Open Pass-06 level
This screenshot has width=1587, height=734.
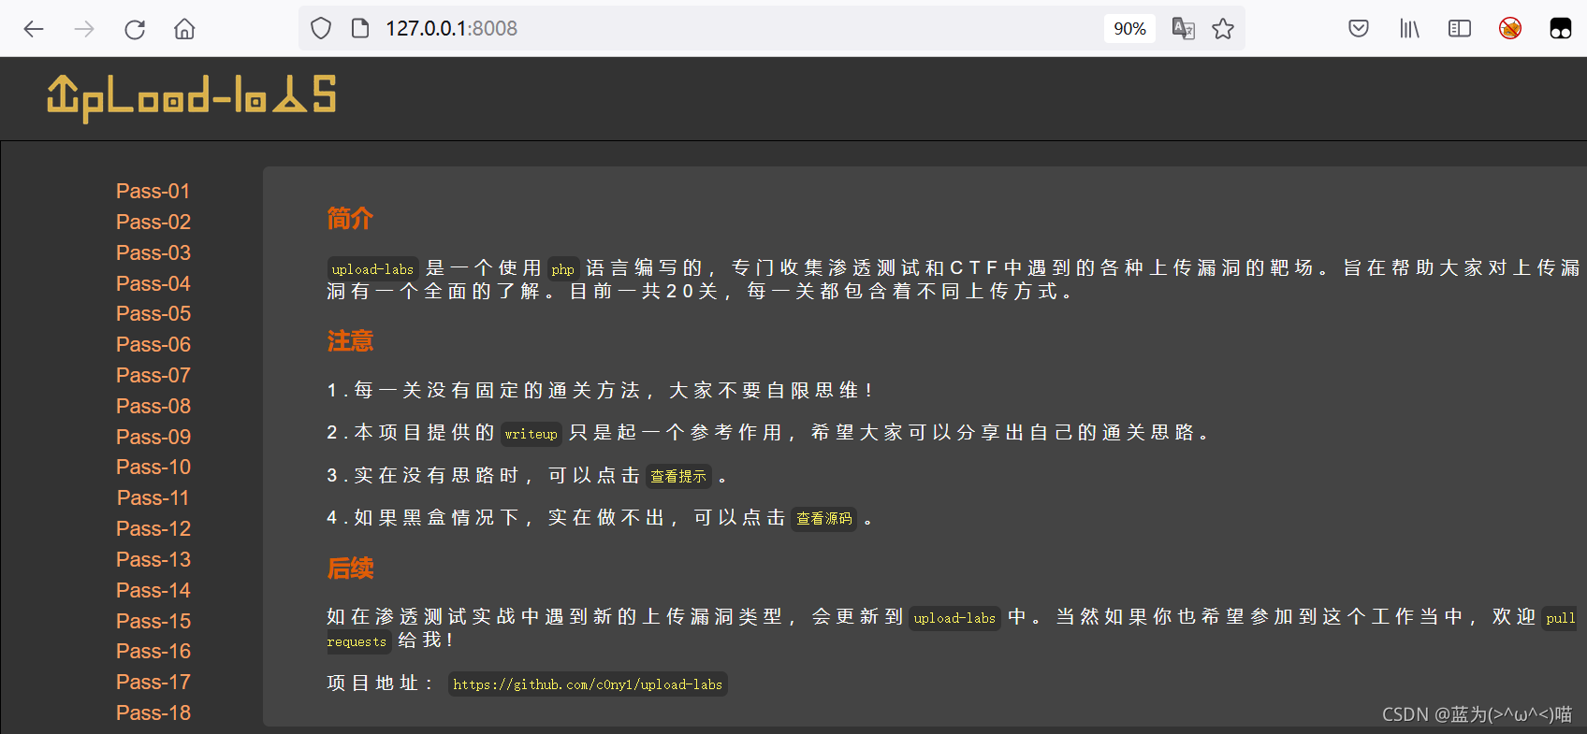click(153, 345)
